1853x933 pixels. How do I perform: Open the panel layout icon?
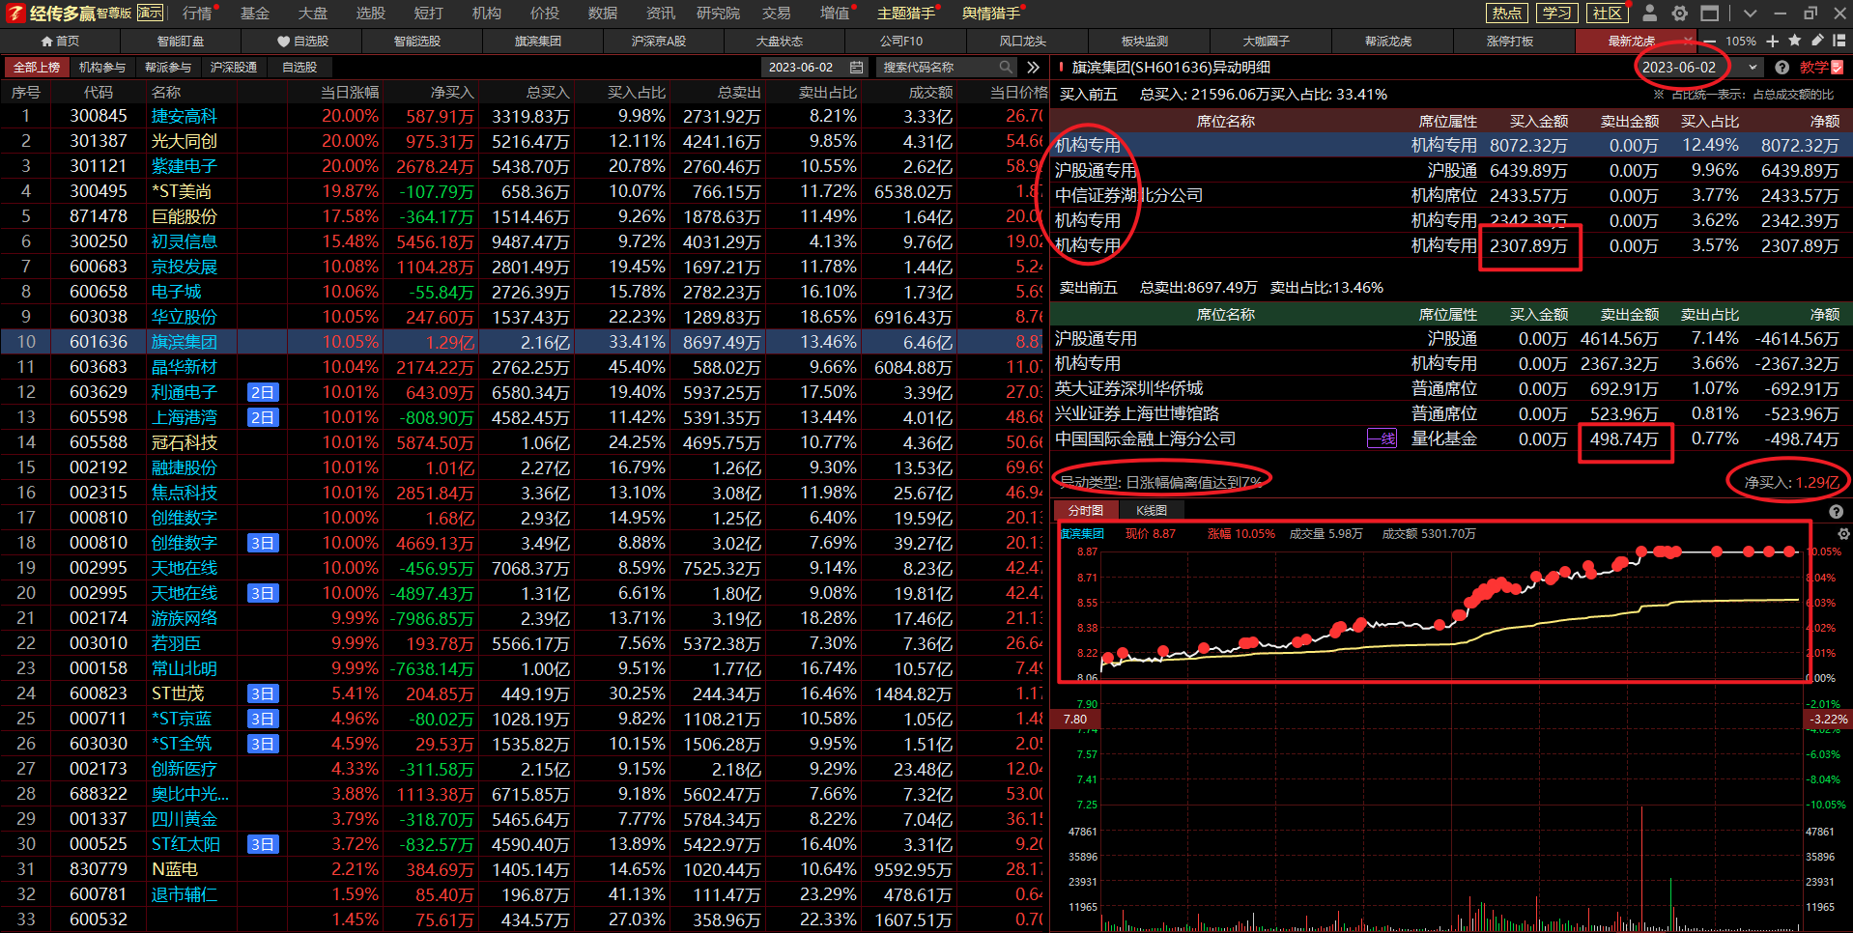(1839, 41)
